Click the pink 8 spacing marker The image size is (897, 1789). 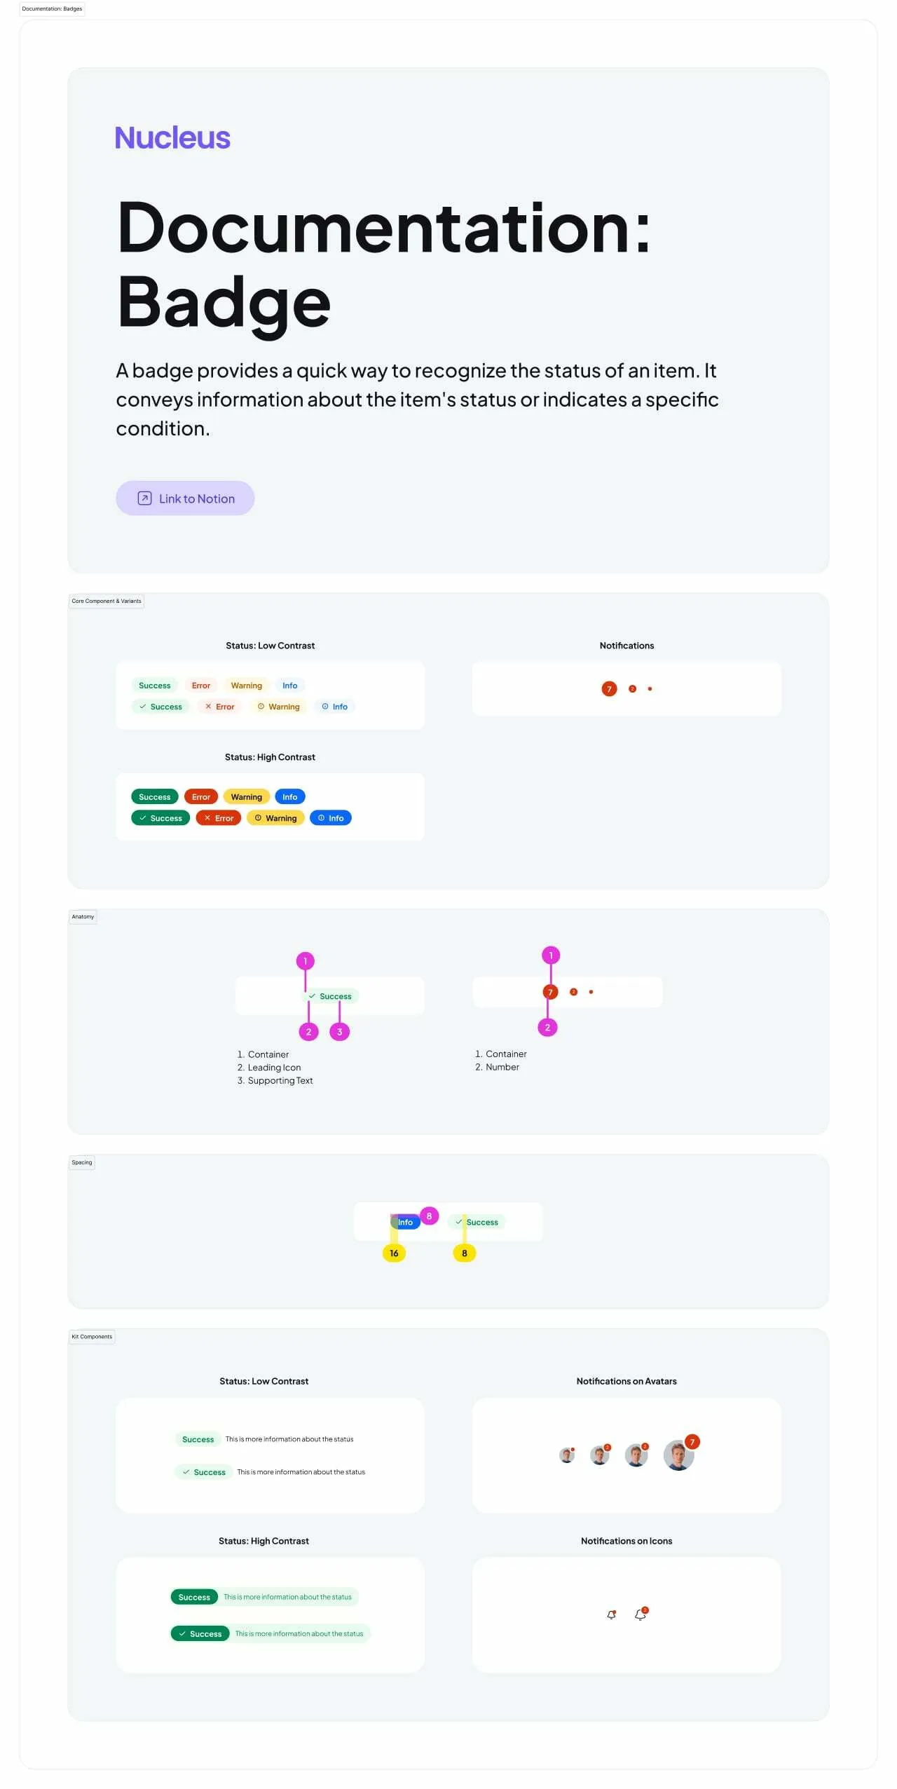pos(429,1216)
